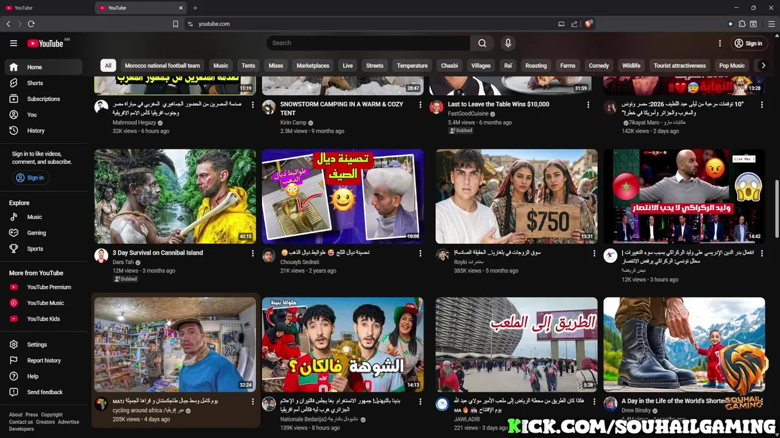The height and width of the screenshot is (438, 780).
Task: Open the top-right settings kebab menu
Action: click(720, 43)
